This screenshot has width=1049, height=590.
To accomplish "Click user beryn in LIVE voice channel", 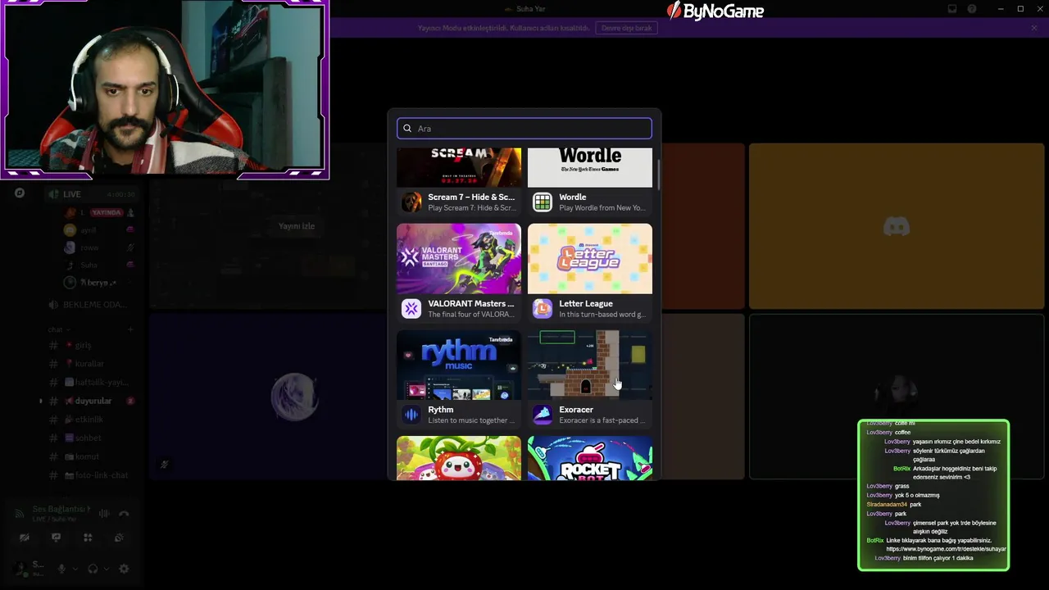I will 100,283.
